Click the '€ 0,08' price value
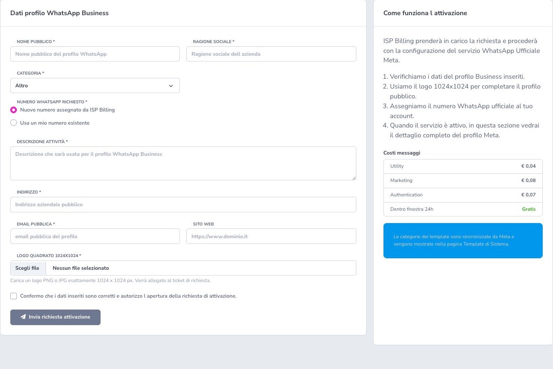Screen dimensions: 553x369 (528, 180)
